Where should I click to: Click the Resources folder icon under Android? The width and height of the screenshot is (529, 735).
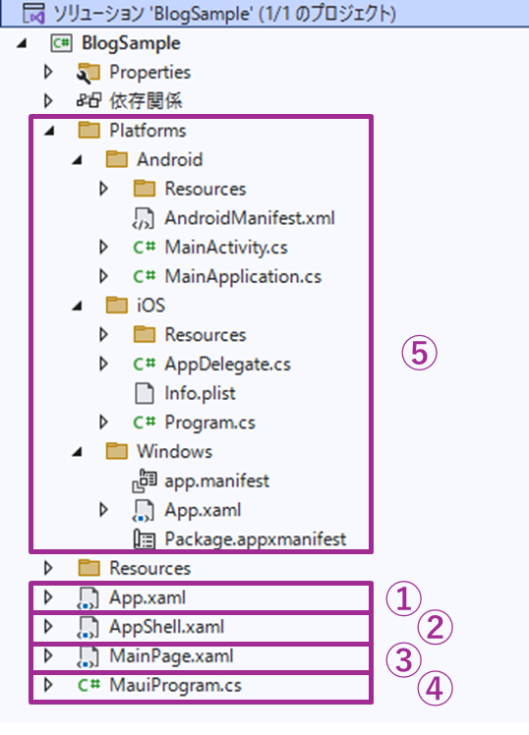(x=144, y=189)
